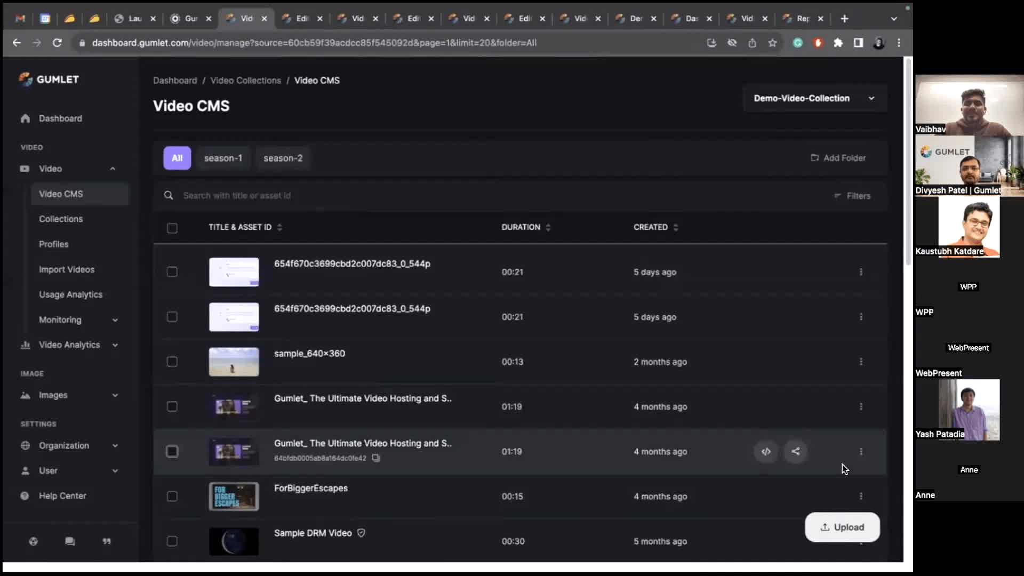Check the sample_640×360 row checkbox
Screen dimensions: 1024x576
click(172, 362)
